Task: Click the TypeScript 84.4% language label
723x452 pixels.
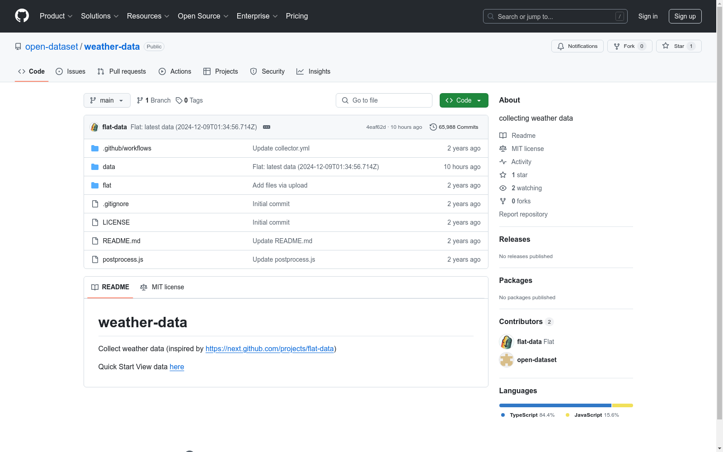Action: 528,415
